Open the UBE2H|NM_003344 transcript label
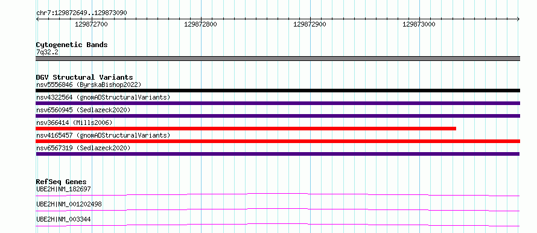The width and height of the screenshot is (537, 233). pyautogui.click(x=63, y=219)
